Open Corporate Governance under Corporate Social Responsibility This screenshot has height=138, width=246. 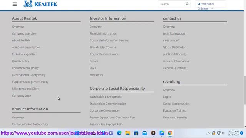pos(104,110)
